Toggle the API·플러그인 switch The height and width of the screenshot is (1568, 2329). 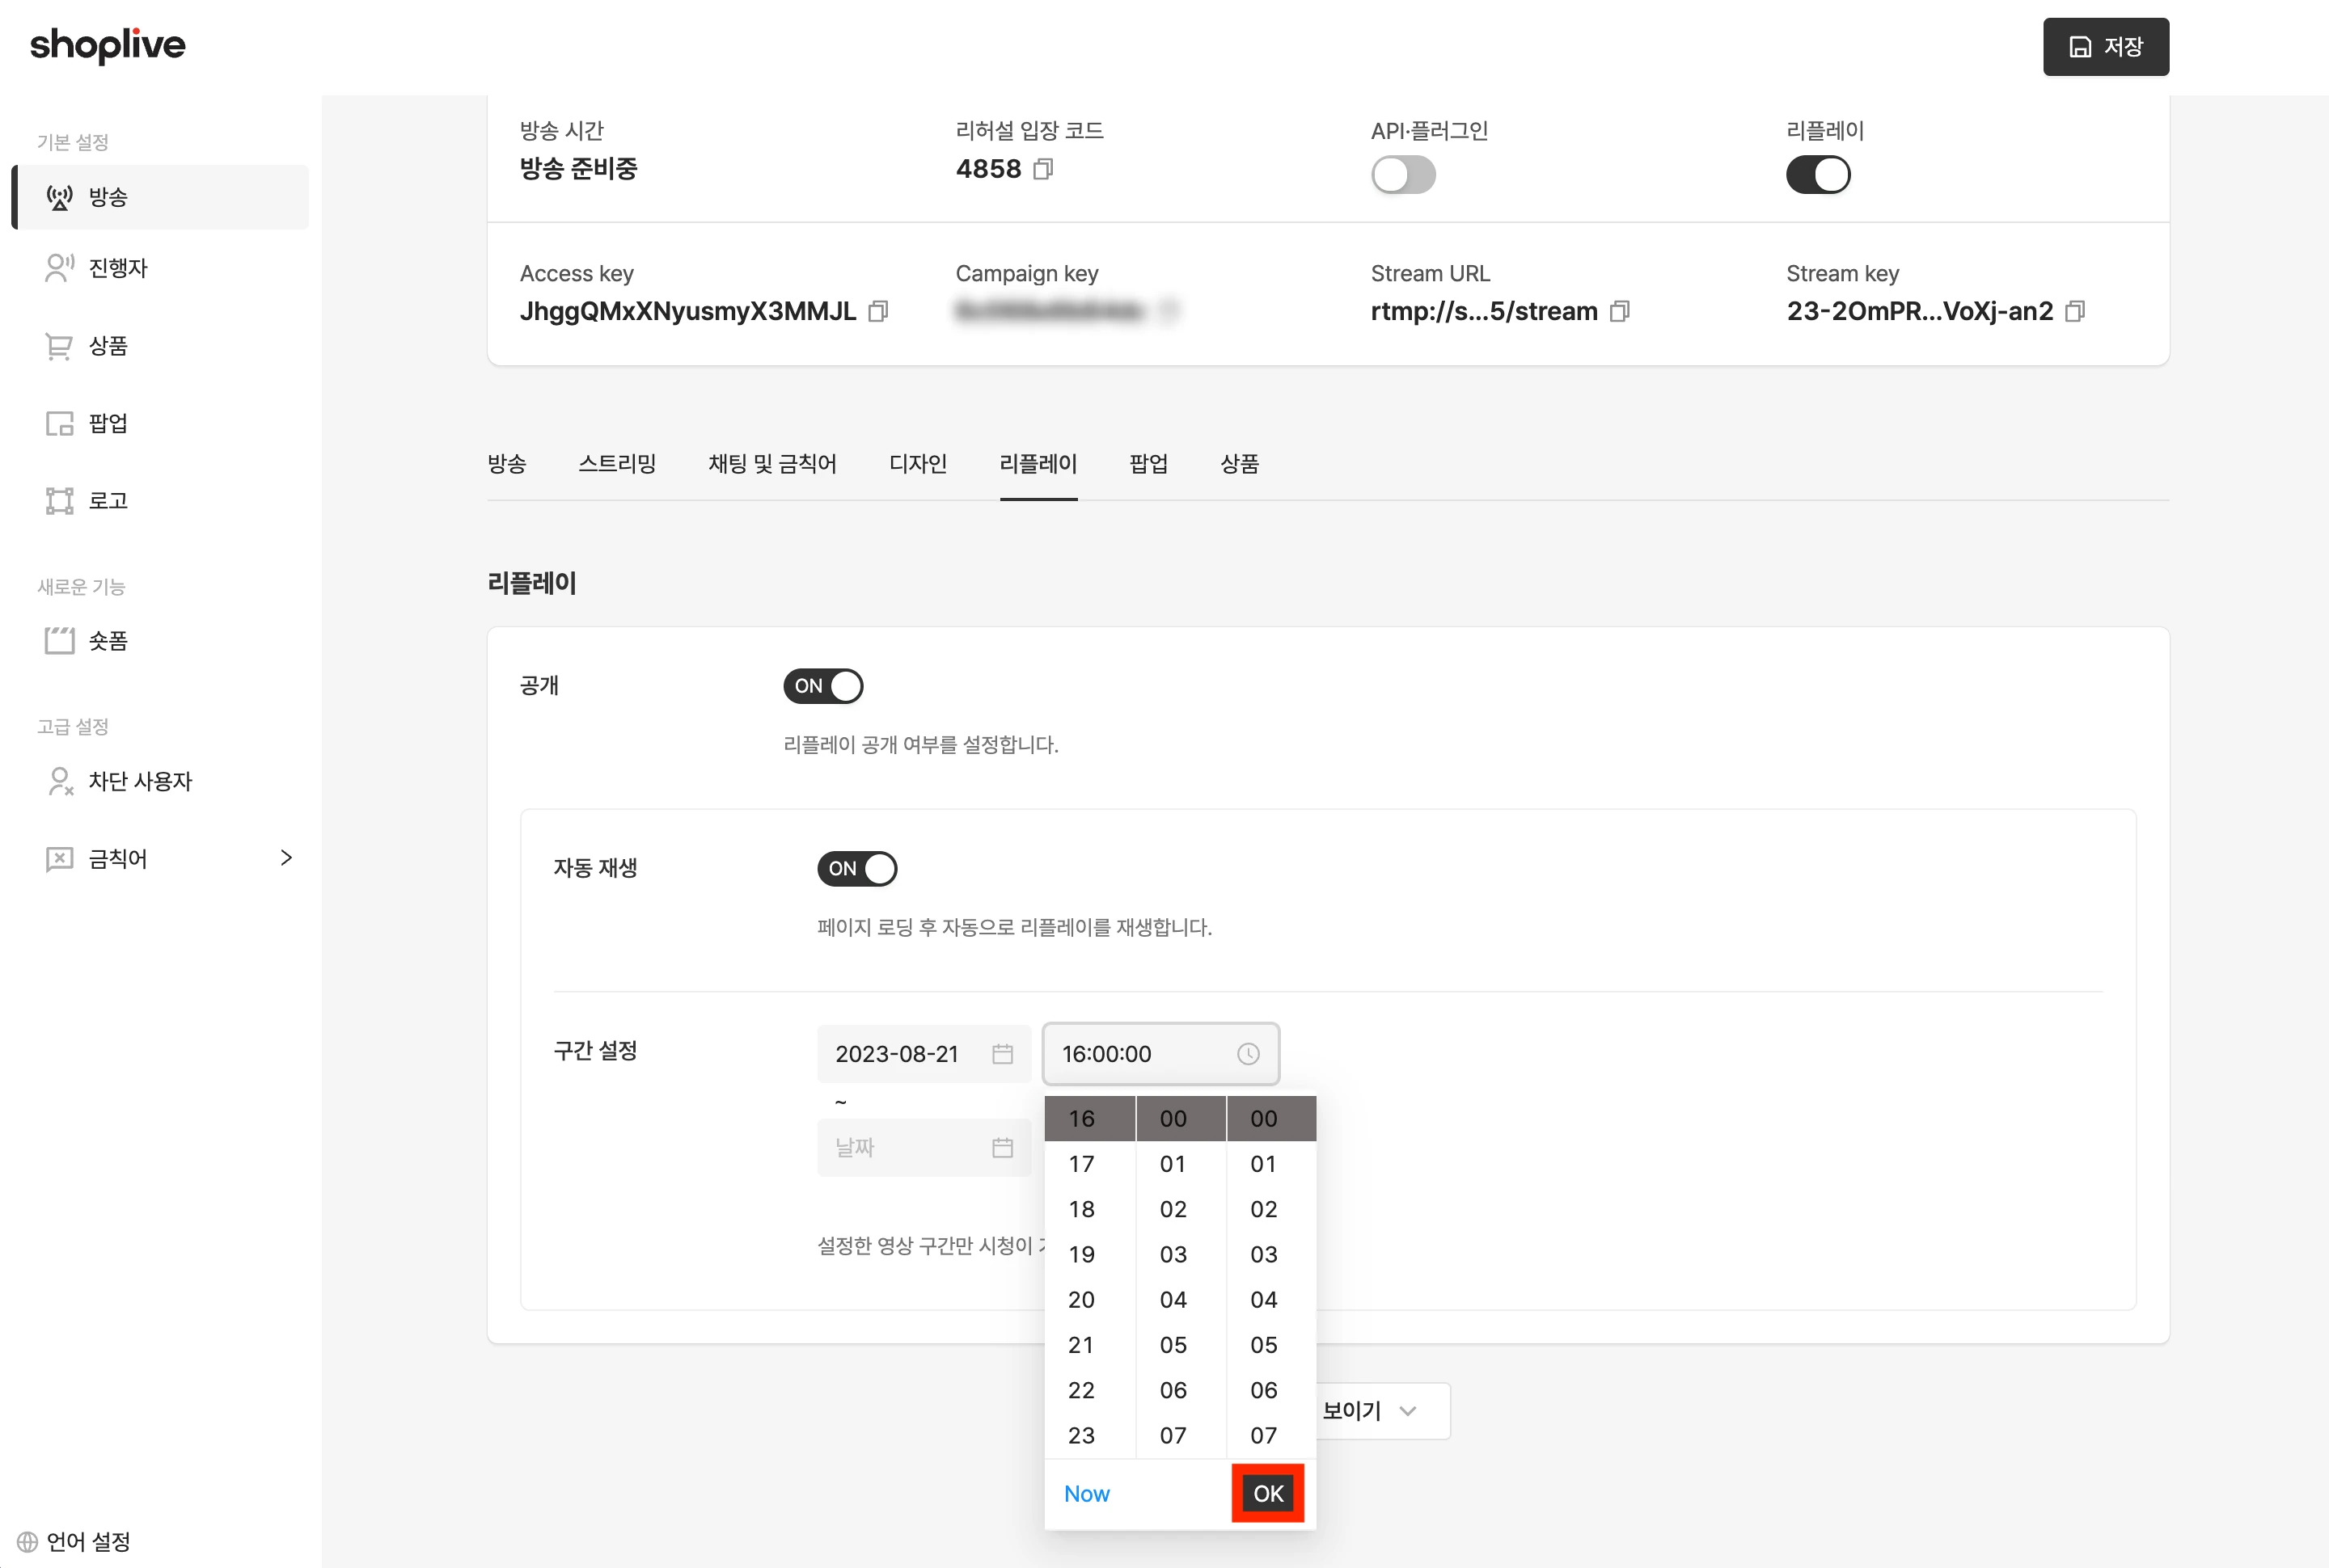(x=1402, y=175)
